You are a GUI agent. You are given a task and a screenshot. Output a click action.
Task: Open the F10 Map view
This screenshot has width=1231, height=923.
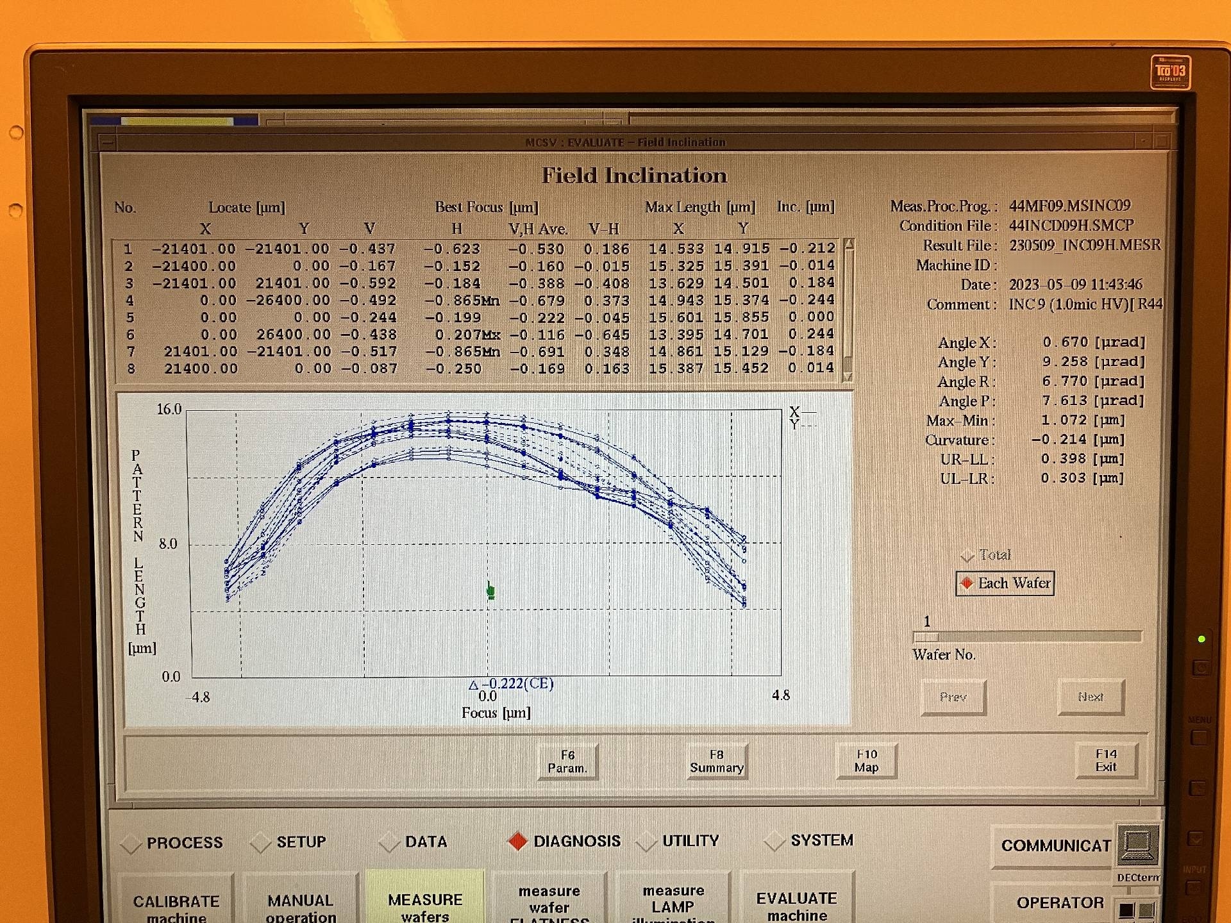(x=866, y=761)
